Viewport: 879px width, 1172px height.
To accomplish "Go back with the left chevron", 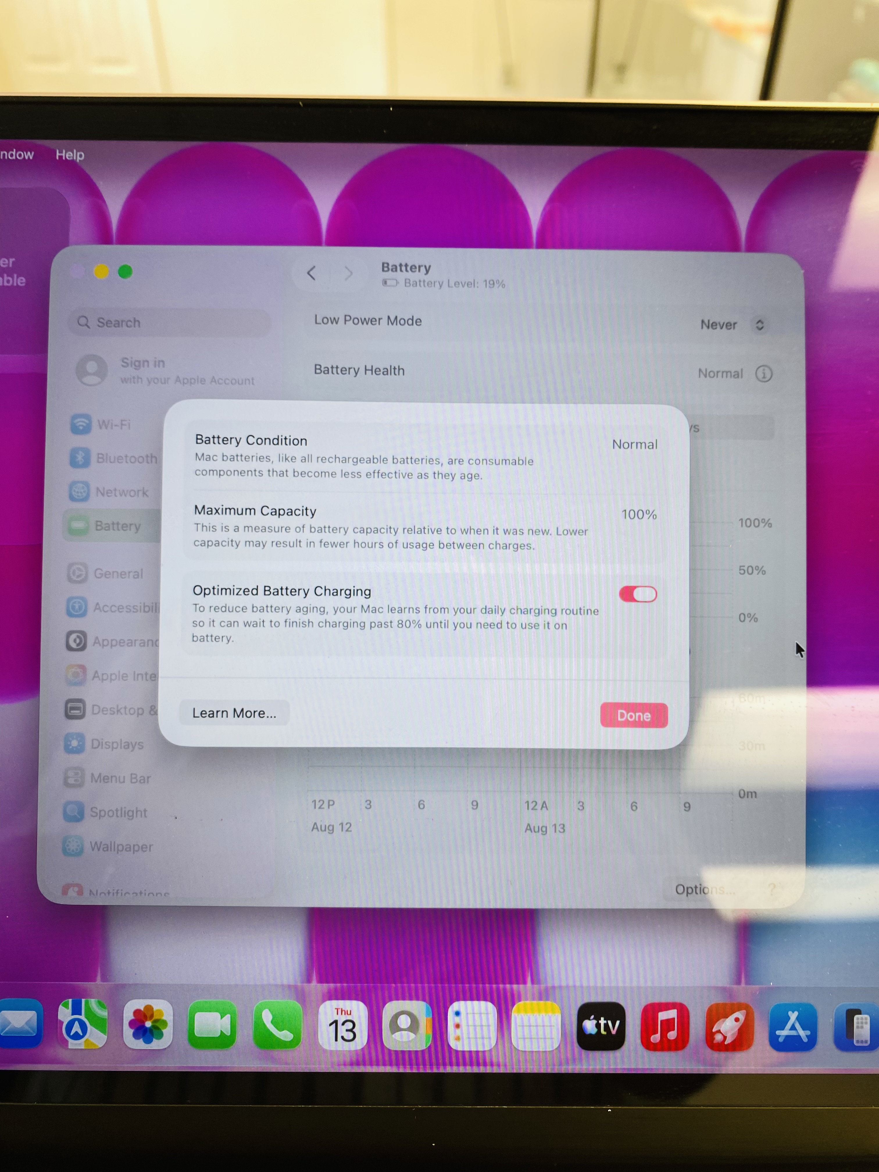I will [x=312, y=274].
